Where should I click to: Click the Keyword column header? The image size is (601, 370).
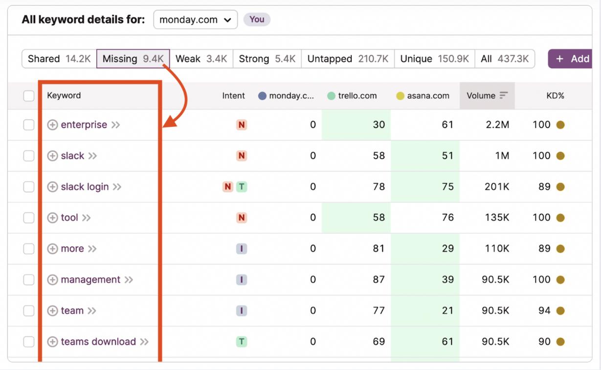(x=64, y=96)
